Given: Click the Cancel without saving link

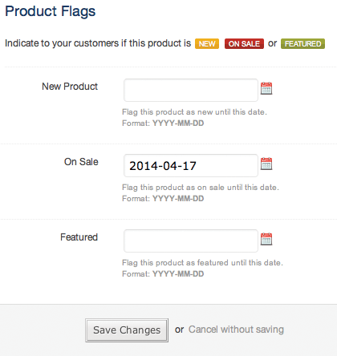Looking at the screenshot, I should tap(236, 330).
